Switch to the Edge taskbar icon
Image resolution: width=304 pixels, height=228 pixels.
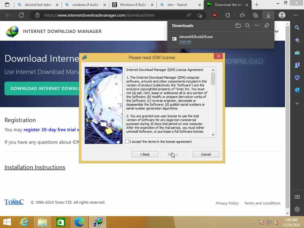point(79,222)
